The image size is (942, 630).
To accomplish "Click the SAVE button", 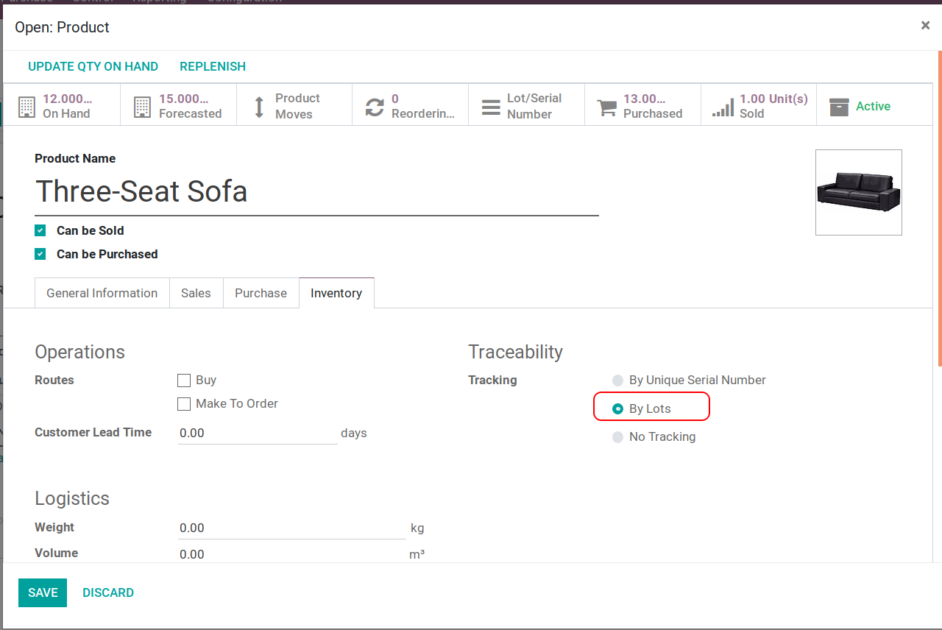I will [43, 592].
